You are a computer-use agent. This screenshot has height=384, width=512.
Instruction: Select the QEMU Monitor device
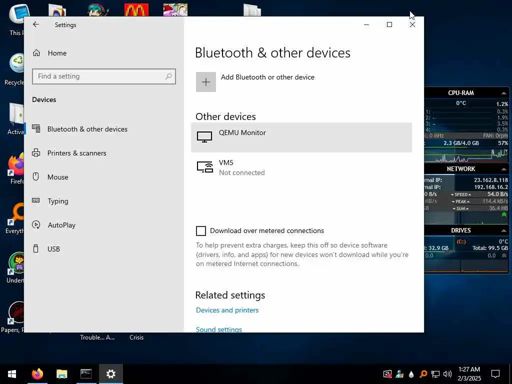pyautogui.click(x=301, y=137)
